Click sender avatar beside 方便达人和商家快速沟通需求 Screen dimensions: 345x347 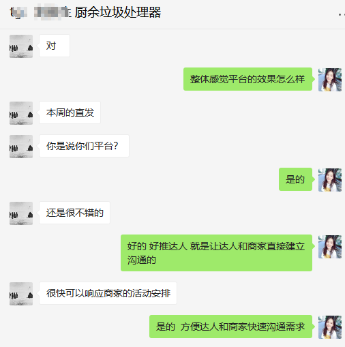pos(330,327)
